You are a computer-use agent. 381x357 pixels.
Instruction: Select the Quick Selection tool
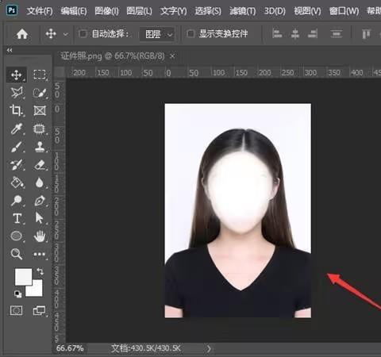coord(40,93)
